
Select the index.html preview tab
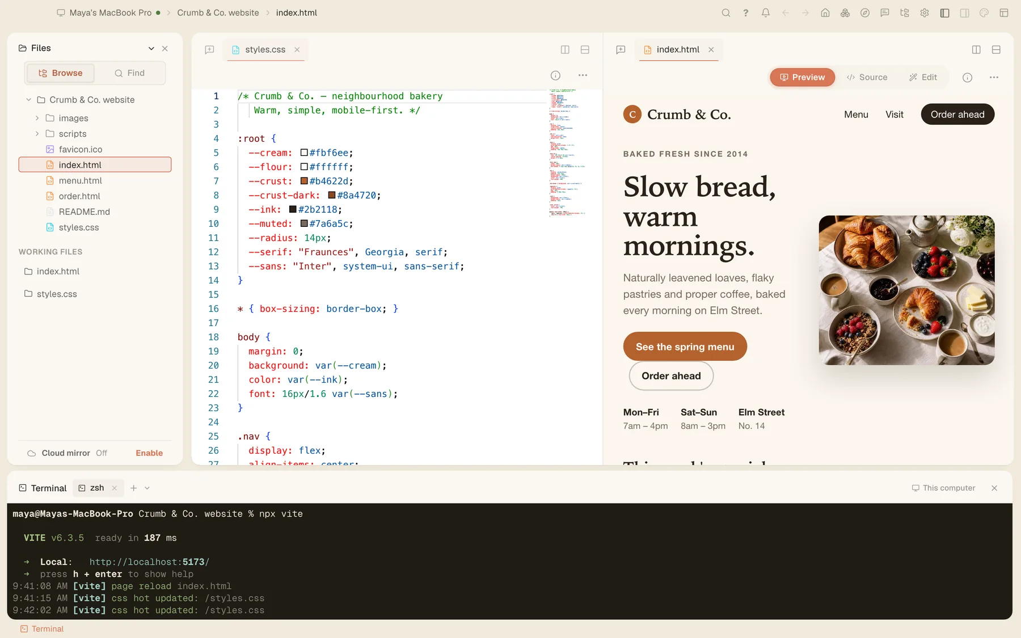[x=678, y=49]
